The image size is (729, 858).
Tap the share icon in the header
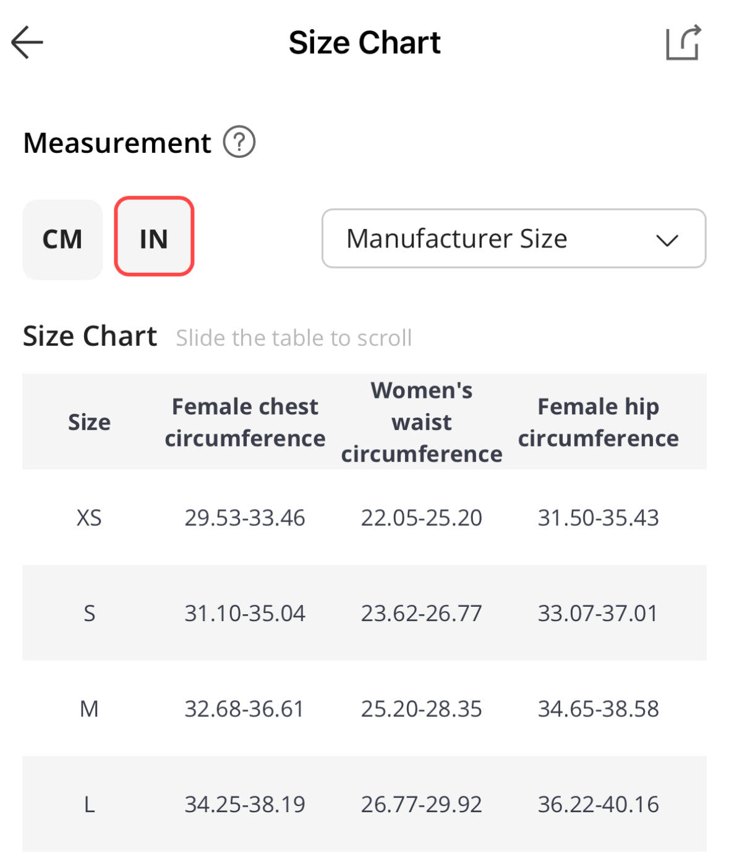[683, 43]
